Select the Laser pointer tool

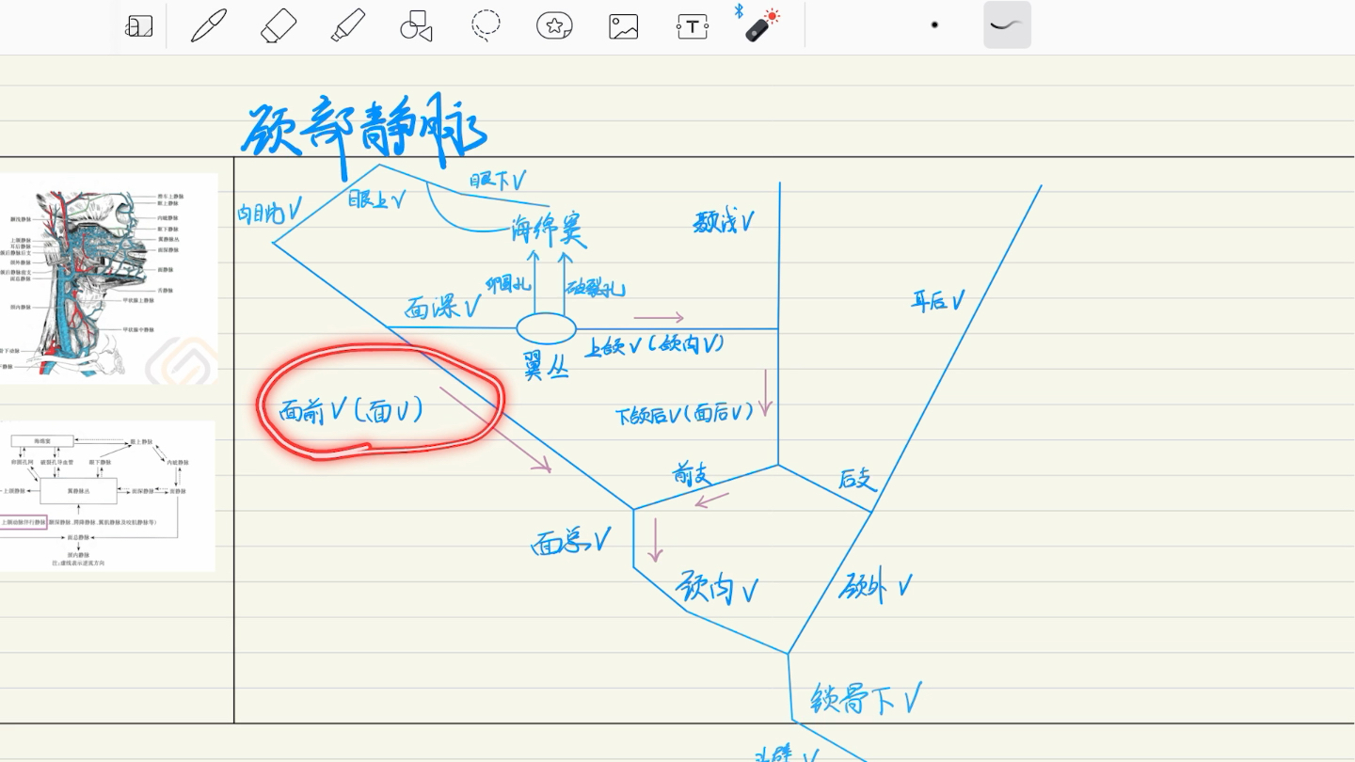(x=762, y=24)
